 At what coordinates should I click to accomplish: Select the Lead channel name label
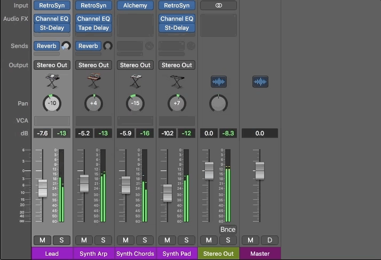point(52,254)
